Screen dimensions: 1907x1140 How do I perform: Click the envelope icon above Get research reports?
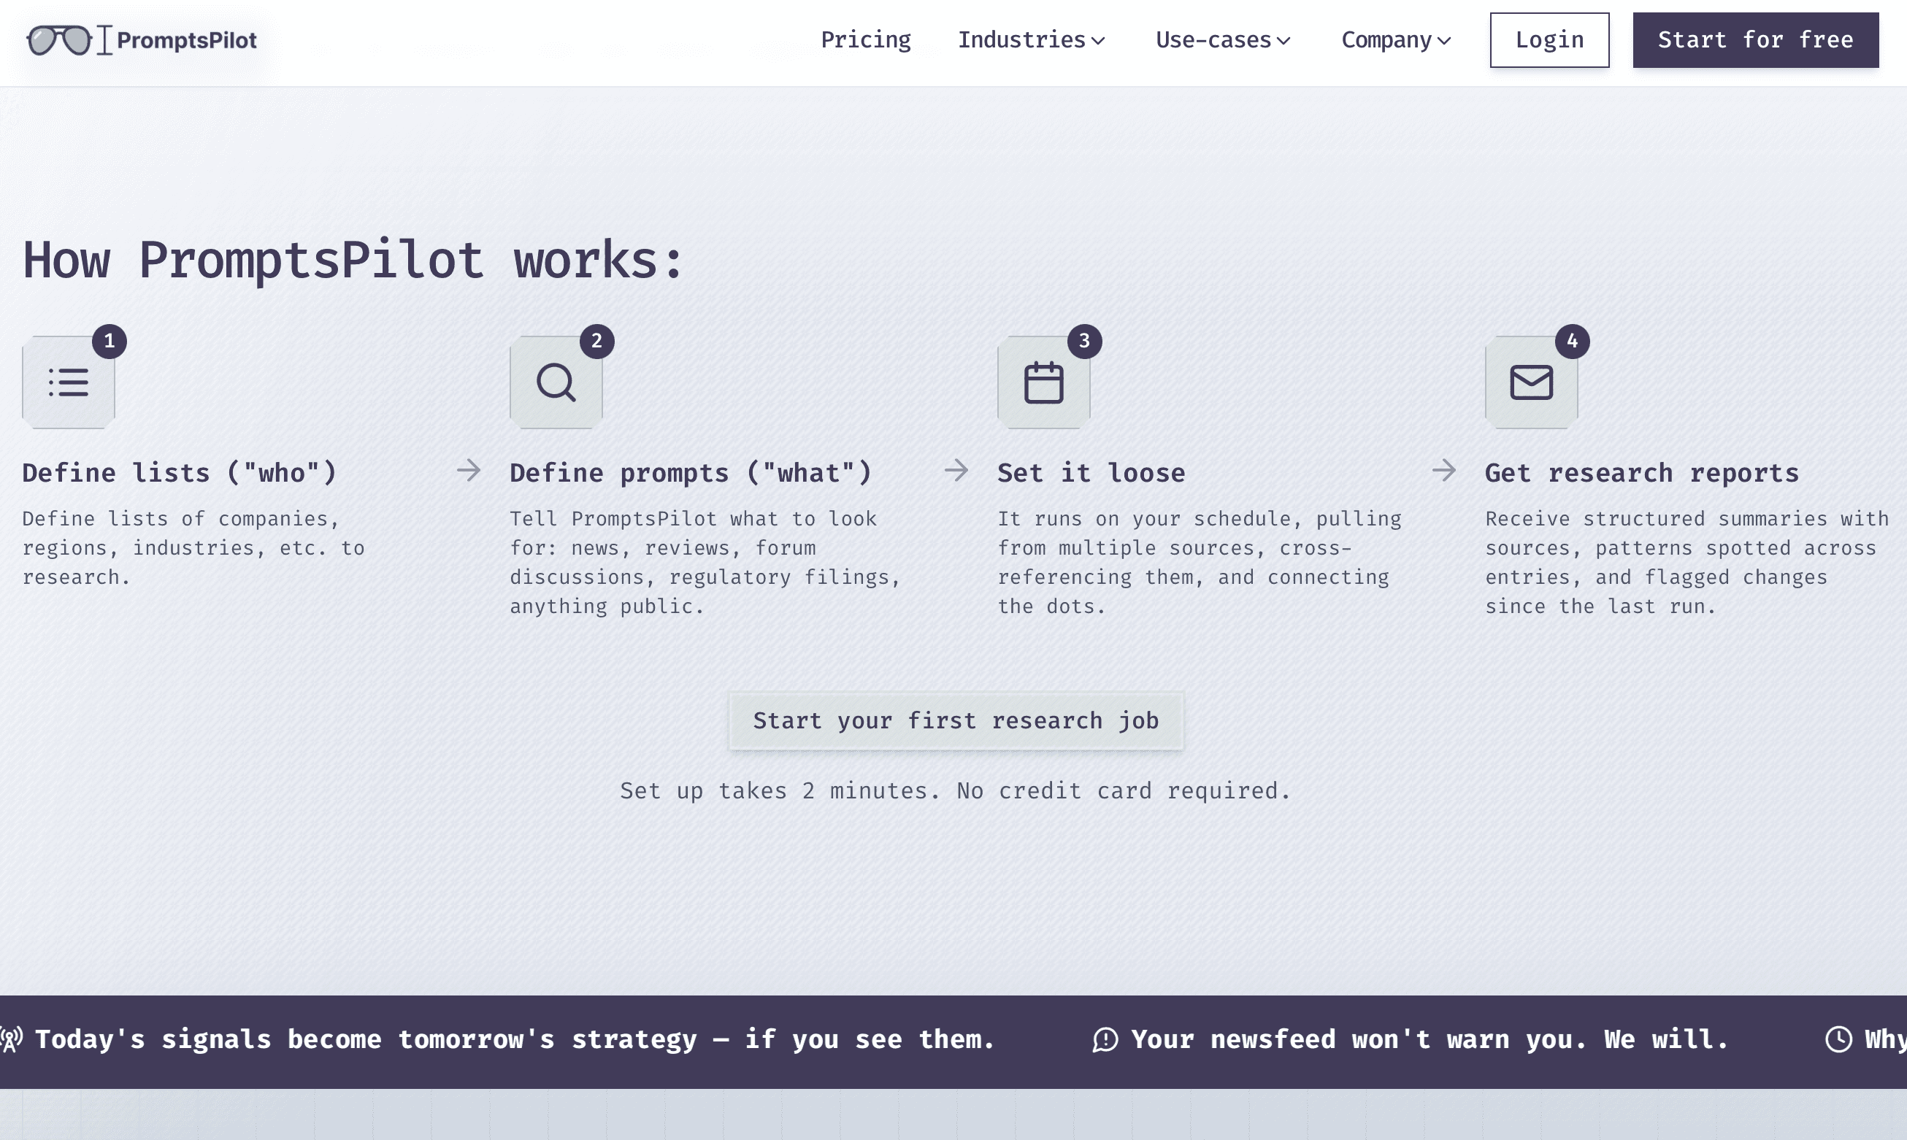pos(1530,382)
